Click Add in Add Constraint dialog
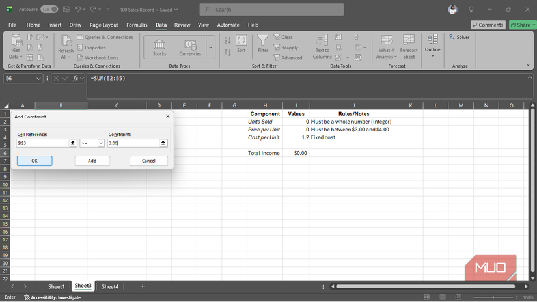The width and height of the screenshot is (537, 302). tap(92, 161)
